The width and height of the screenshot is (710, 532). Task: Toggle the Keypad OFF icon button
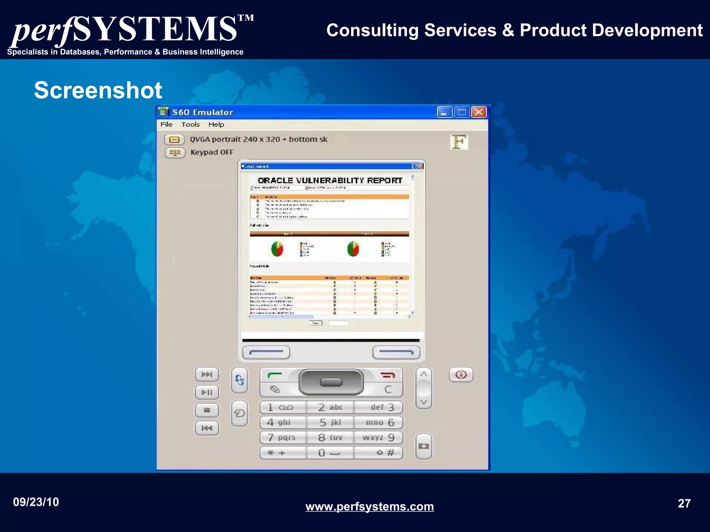point(175,153)
